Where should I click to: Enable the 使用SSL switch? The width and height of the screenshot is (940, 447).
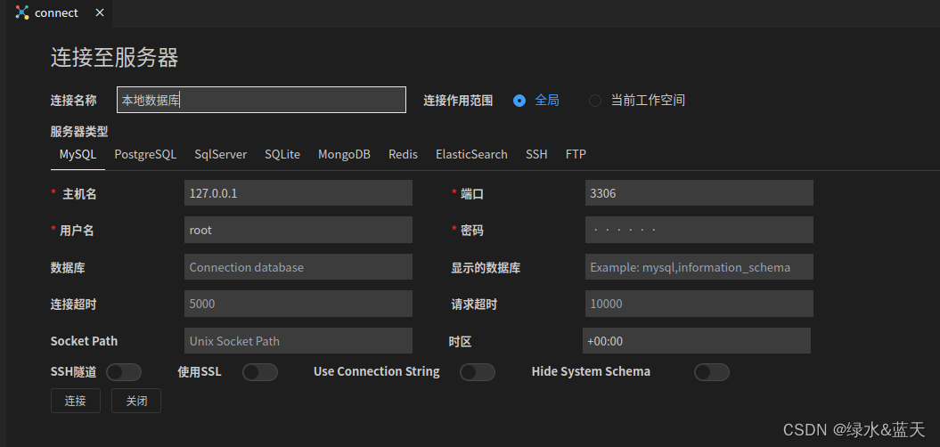click(260, 372)
